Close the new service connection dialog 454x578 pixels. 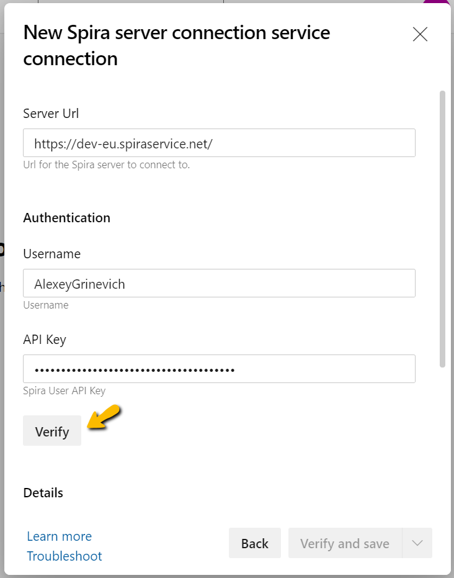[420, 34]
